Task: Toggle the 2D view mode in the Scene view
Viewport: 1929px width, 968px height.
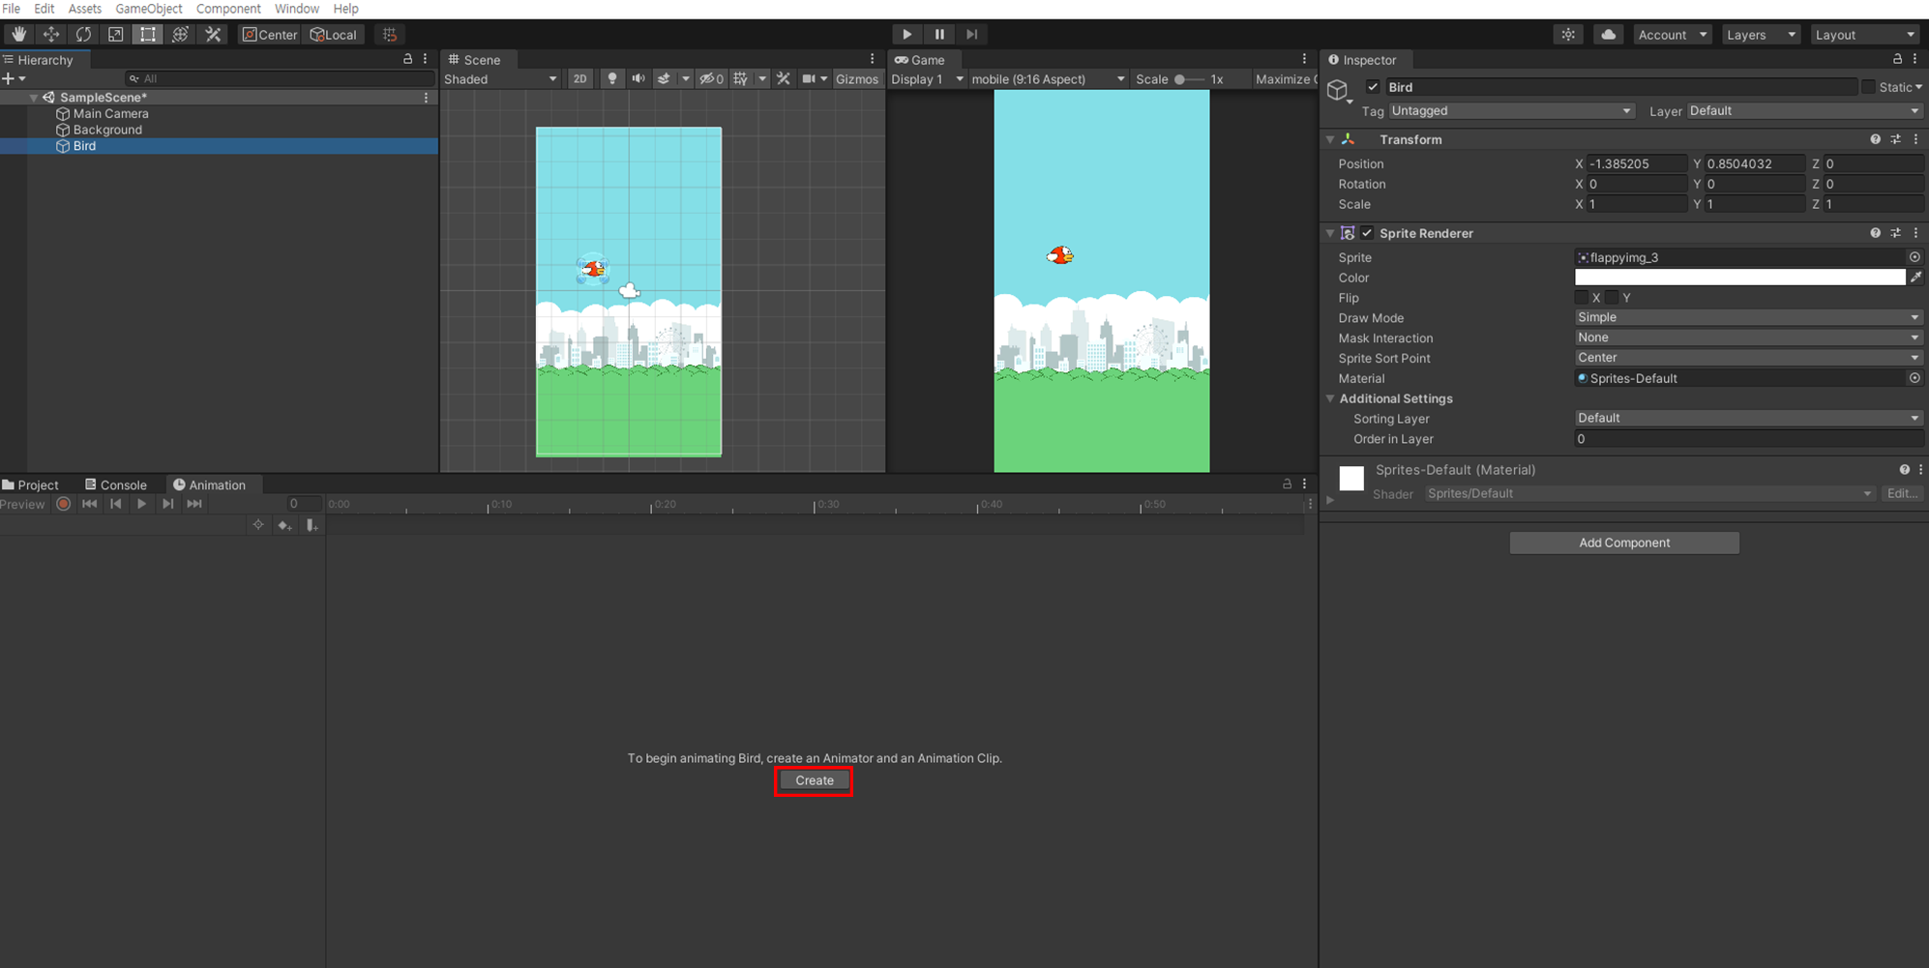Action: pos(579,78)
